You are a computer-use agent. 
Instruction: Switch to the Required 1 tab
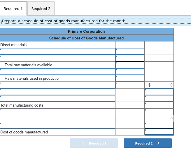tap(13, 8)
